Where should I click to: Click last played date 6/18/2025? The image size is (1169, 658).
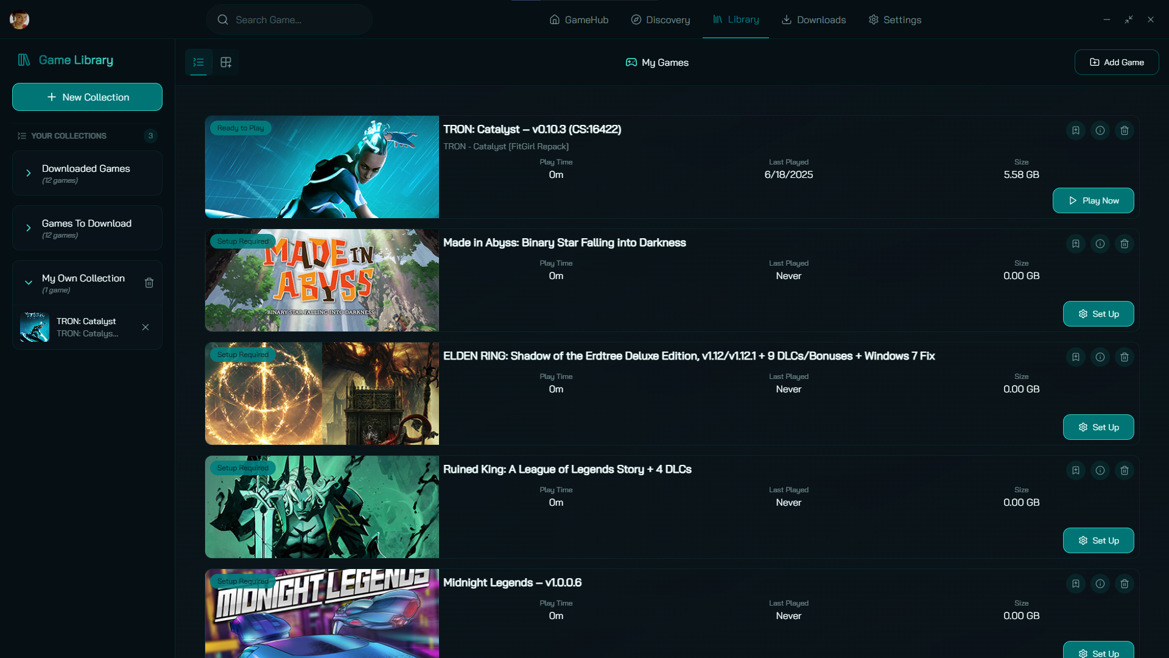point(788,175)
